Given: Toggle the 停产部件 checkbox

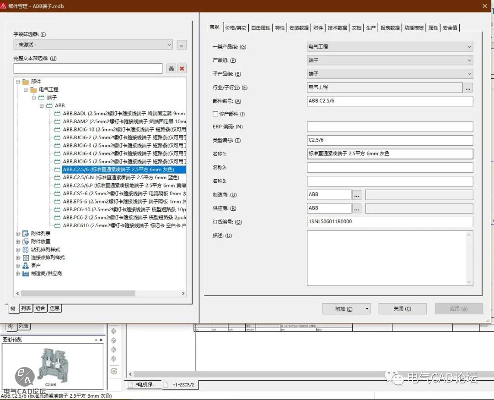Looking at the screenshot, I should [x=215, y=114].
